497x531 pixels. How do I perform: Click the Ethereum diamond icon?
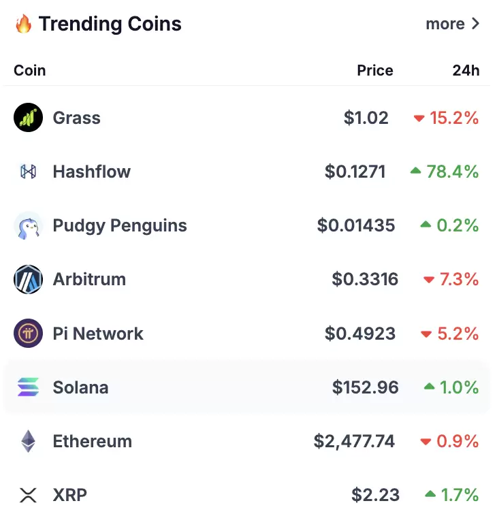pos(28,441)
